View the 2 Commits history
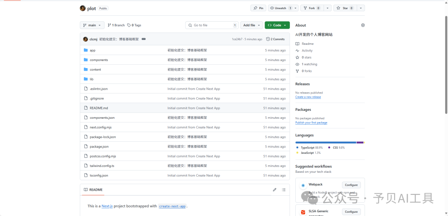448x216 pixels. [x=275, y=39]
